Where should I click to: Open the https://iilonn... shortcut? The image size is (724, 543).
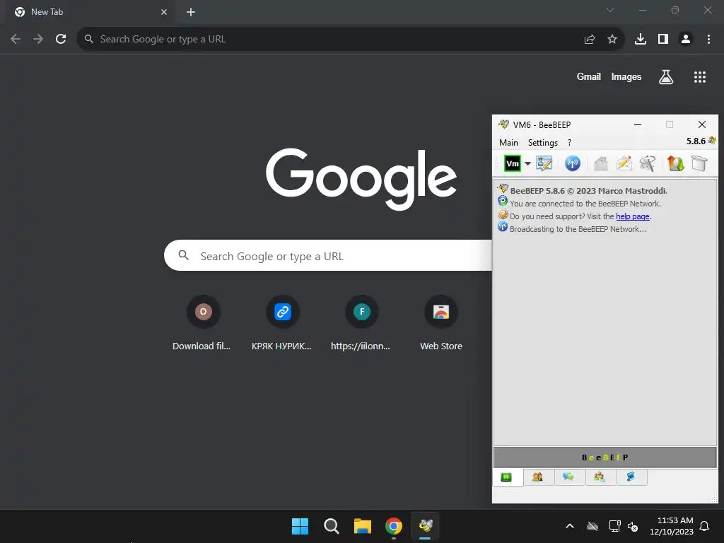pos(361,323)
